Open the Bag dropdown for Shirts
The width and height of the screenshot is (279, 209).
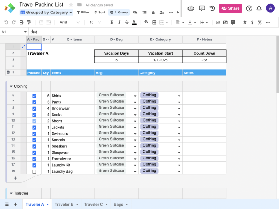pyautogui.click(x=135, y=96)
